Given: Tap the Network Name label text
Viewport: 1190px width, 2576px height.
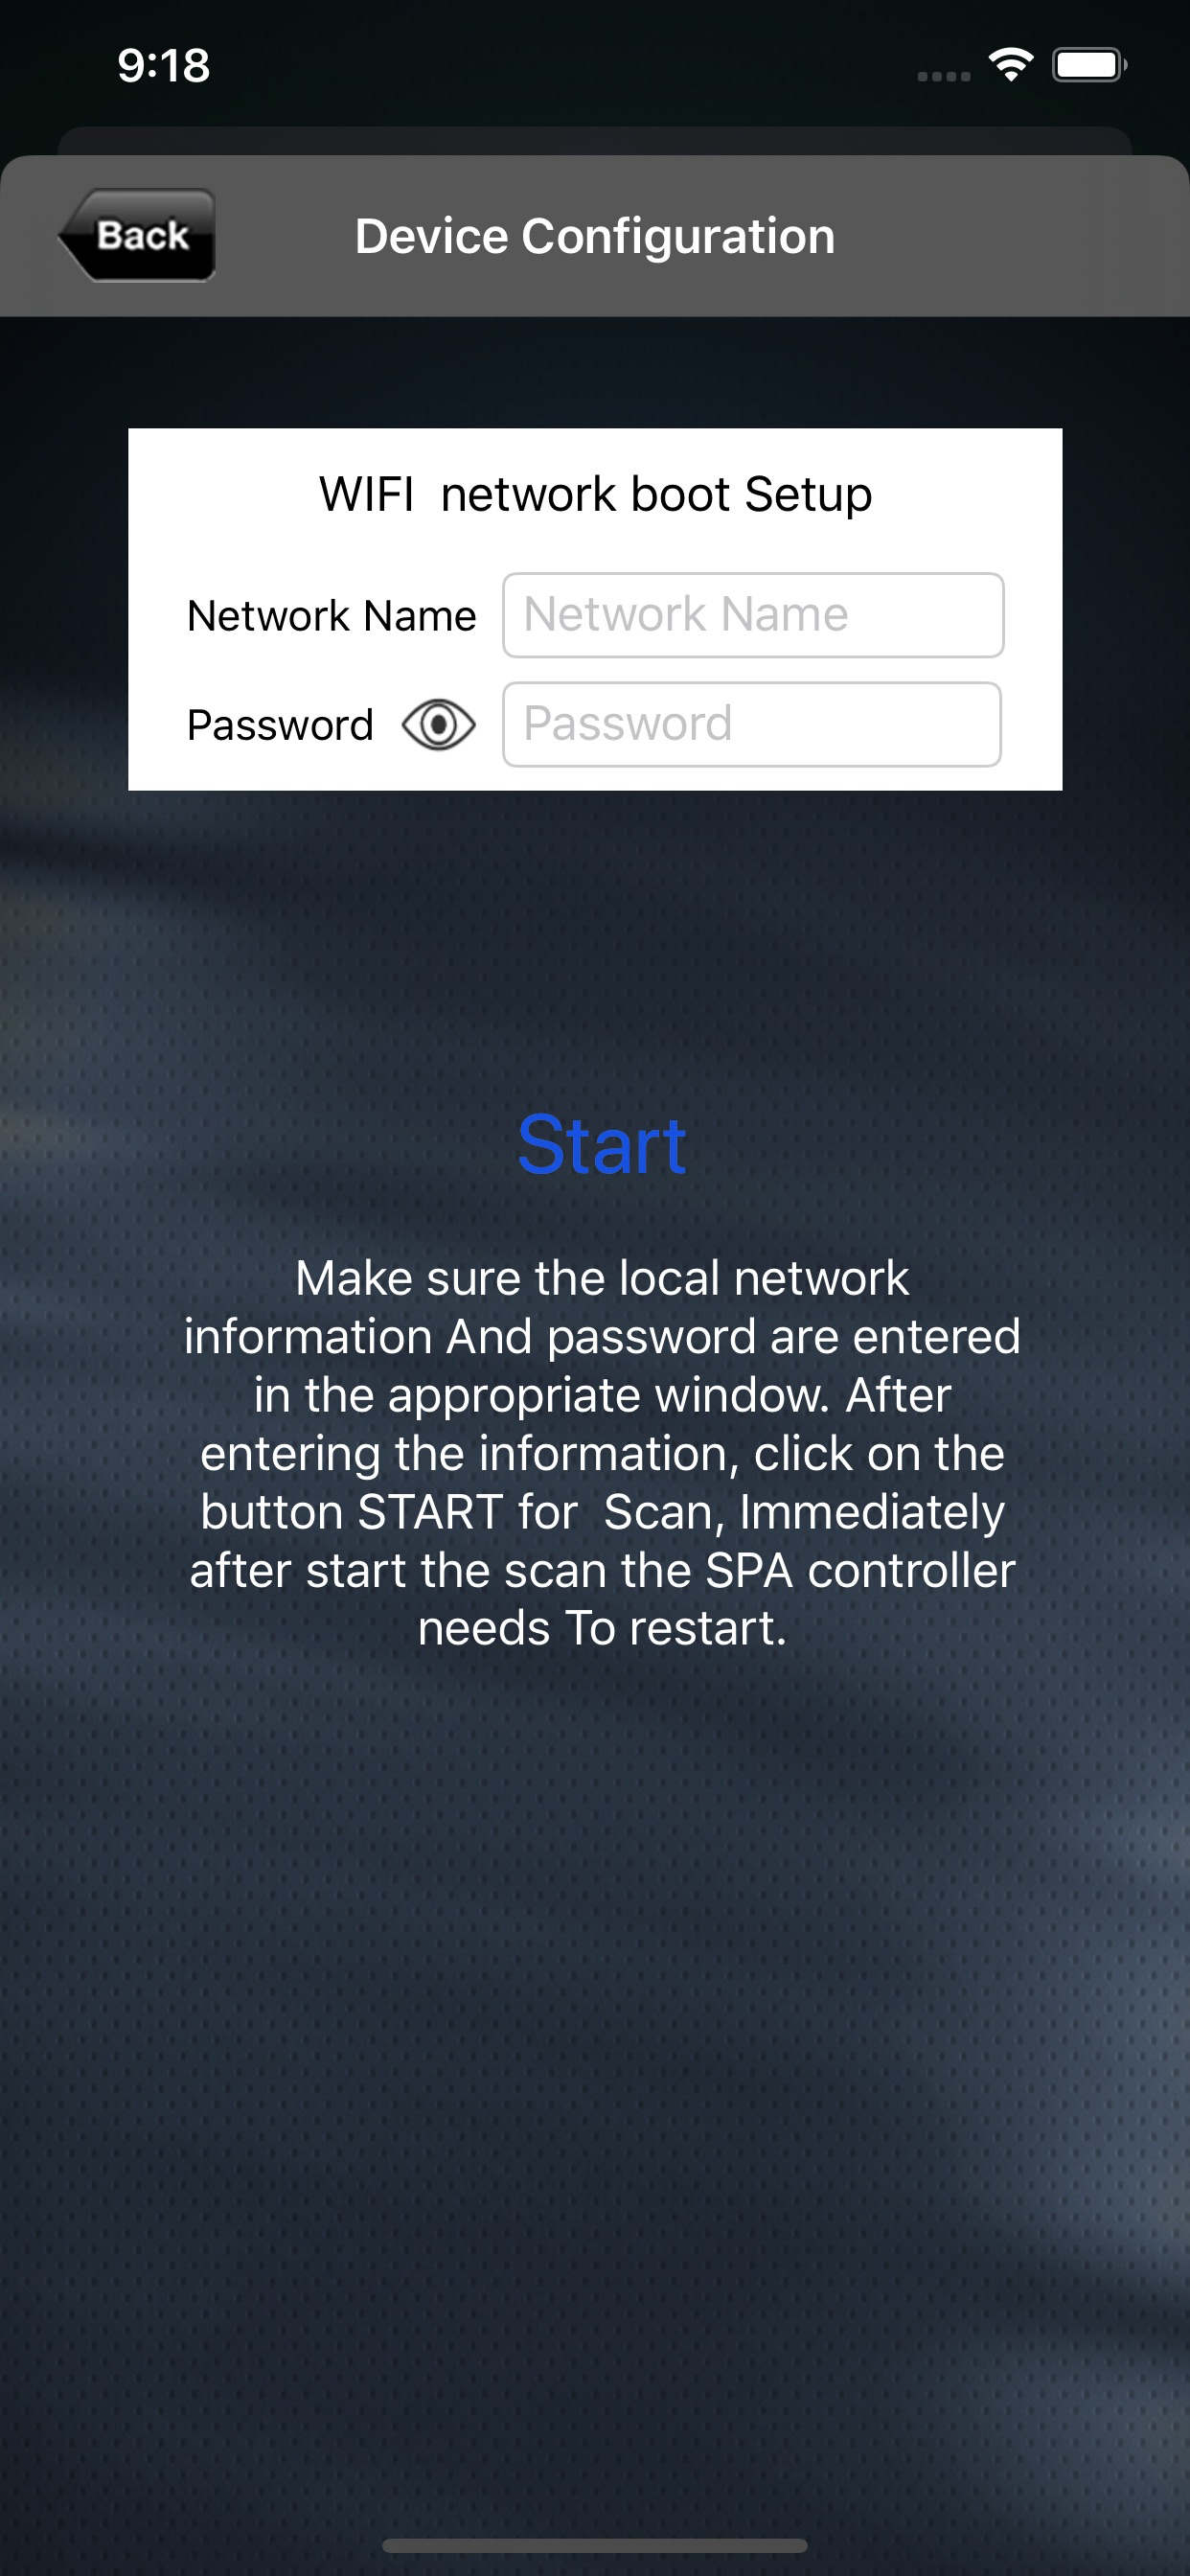Looking at the screenshot, I should (x=332, y=616).
